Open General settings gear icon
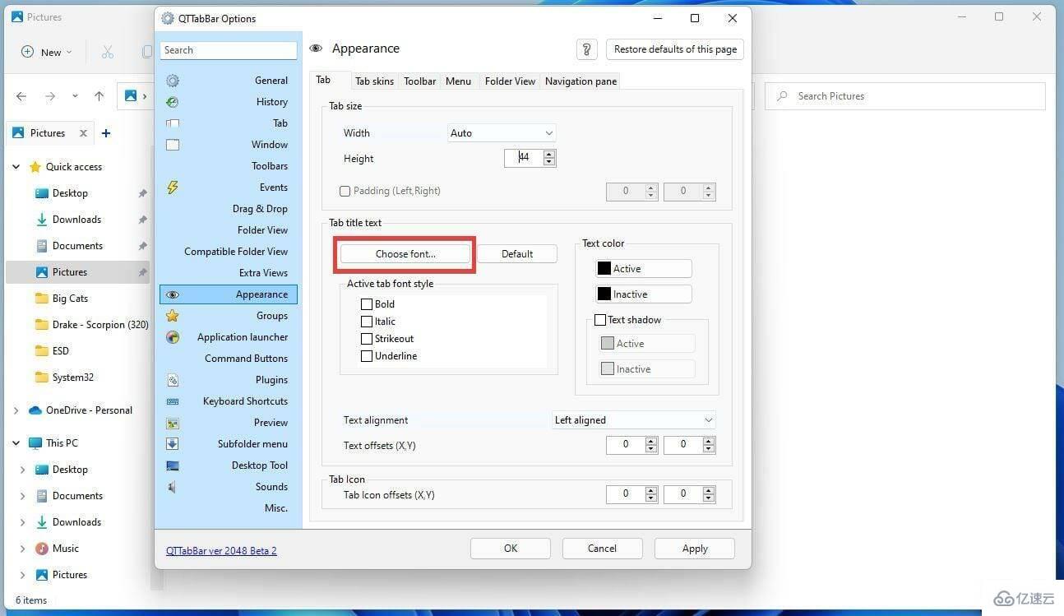The width and height of the screenshot is (1064, 616). pos(173,81)
